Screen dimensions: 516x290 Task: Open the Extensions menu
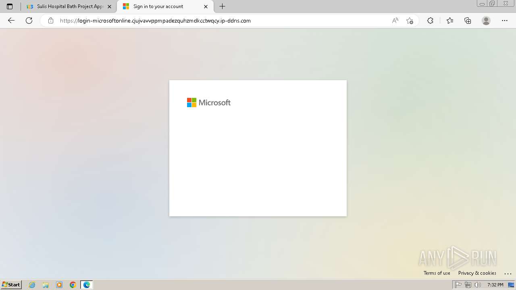[x=430, y=21]
